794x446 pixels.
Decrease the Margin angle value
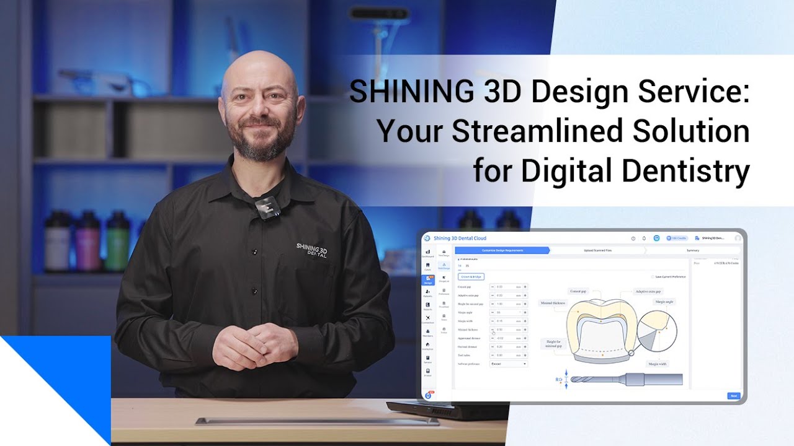[493, 312]
